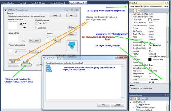Click the BARTek's ThermoControl form icon
The width and height of the screenshot is (171, 111).
click(6, 10)
